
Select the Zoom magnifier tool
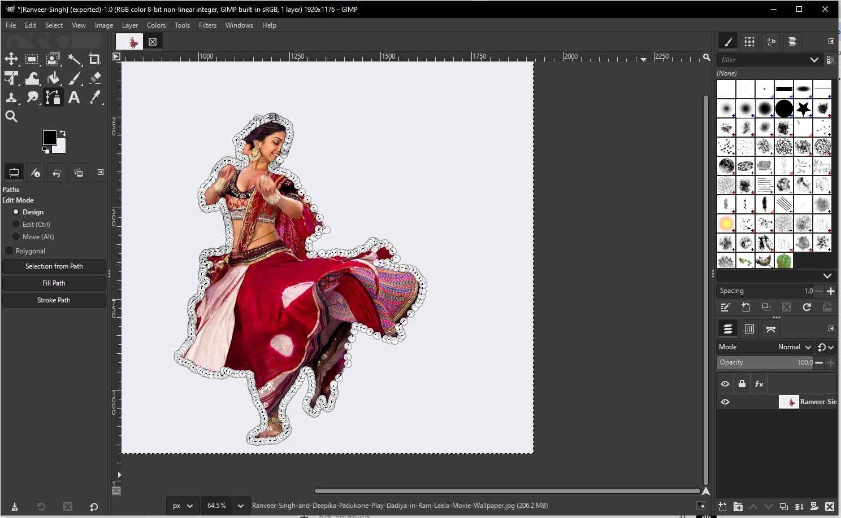(x=11, y=117)
